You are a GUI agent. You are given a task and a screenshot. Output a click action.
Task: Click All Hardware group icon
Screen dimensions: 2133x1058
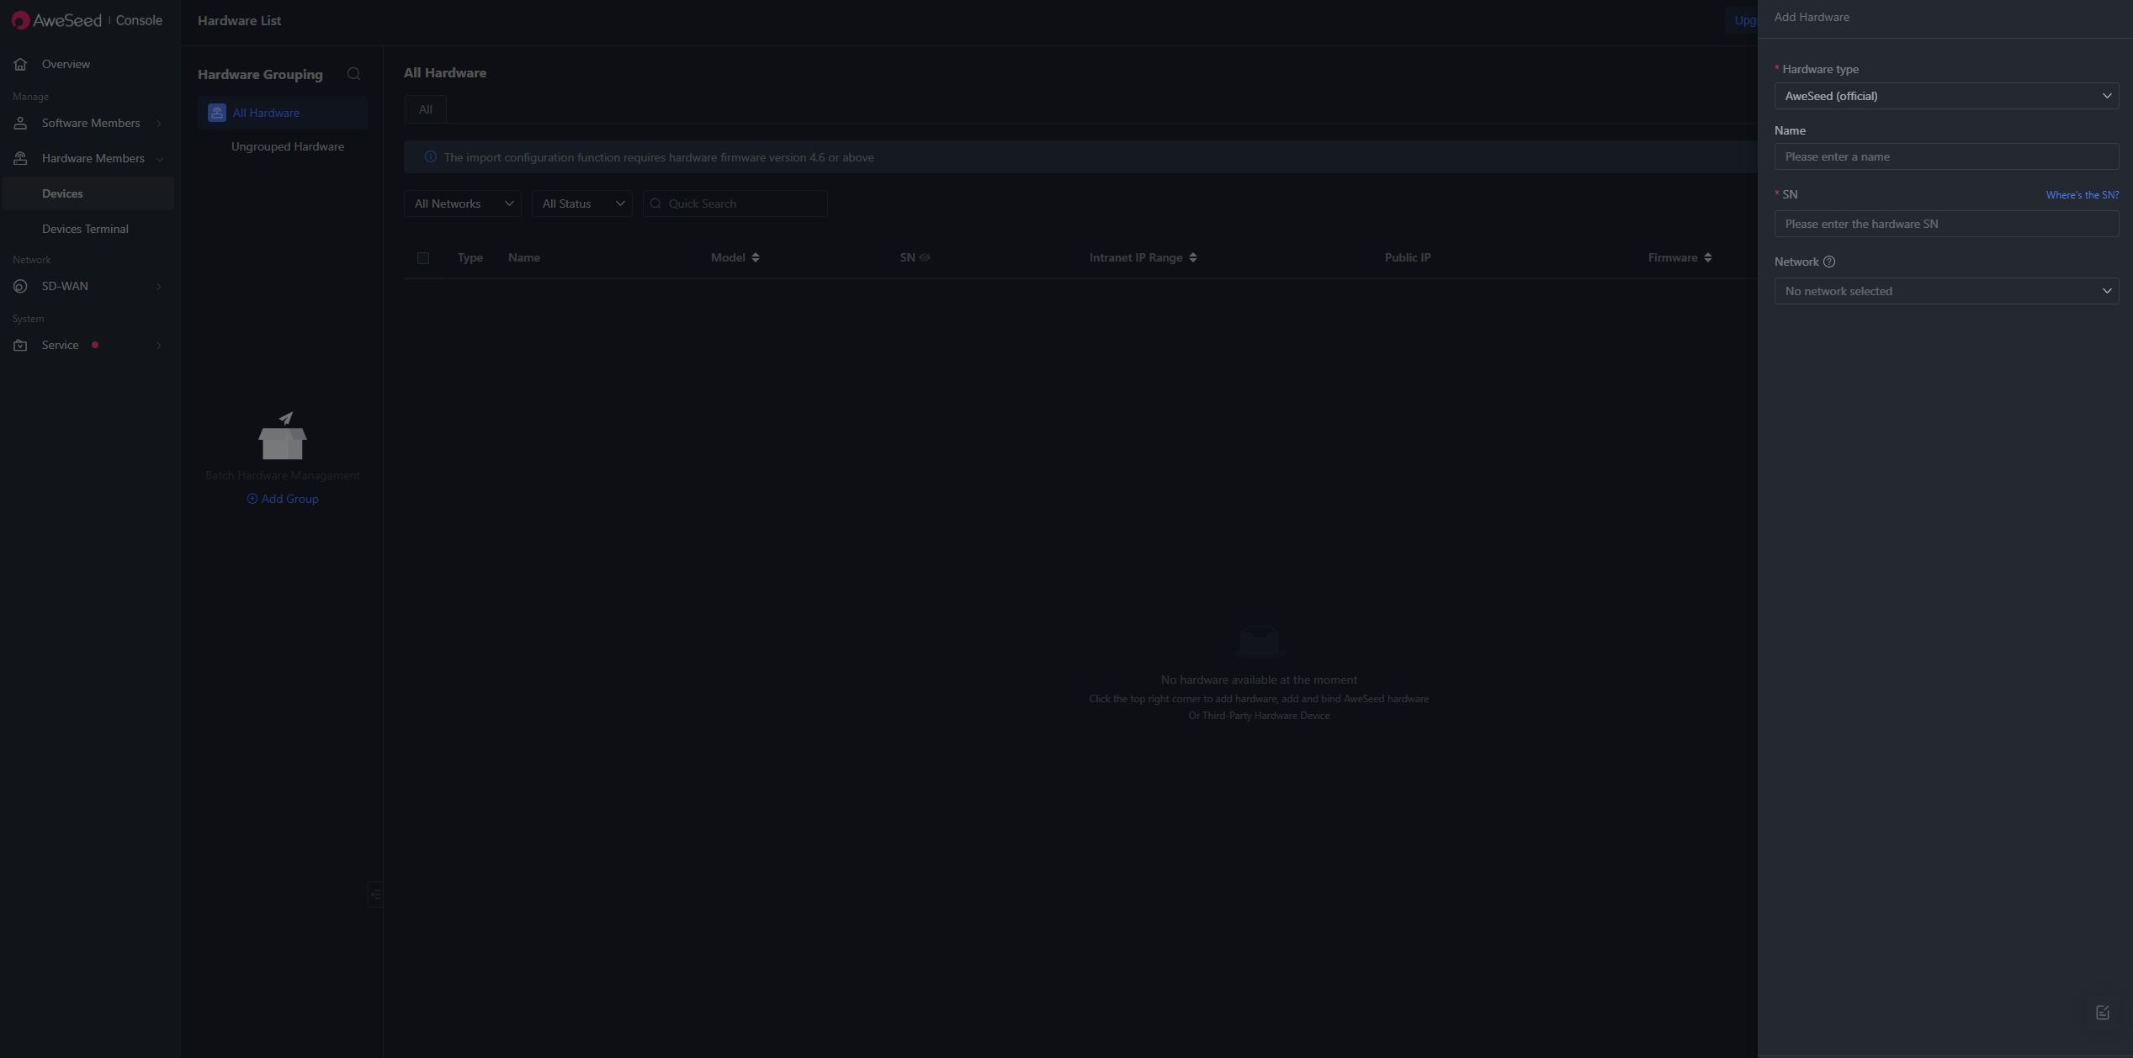[x=217, y=113]
